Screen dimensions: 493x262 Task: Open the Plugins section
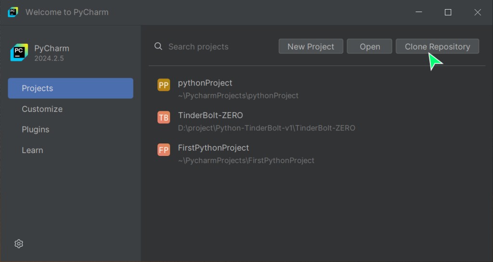pyautogui.click(x=36, y=130)
